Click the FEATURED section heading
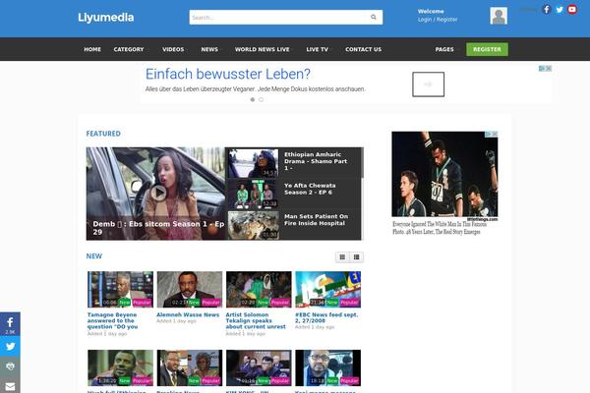Screen dimensions: 590x393 pyautogui.click(x=103, y=134)
